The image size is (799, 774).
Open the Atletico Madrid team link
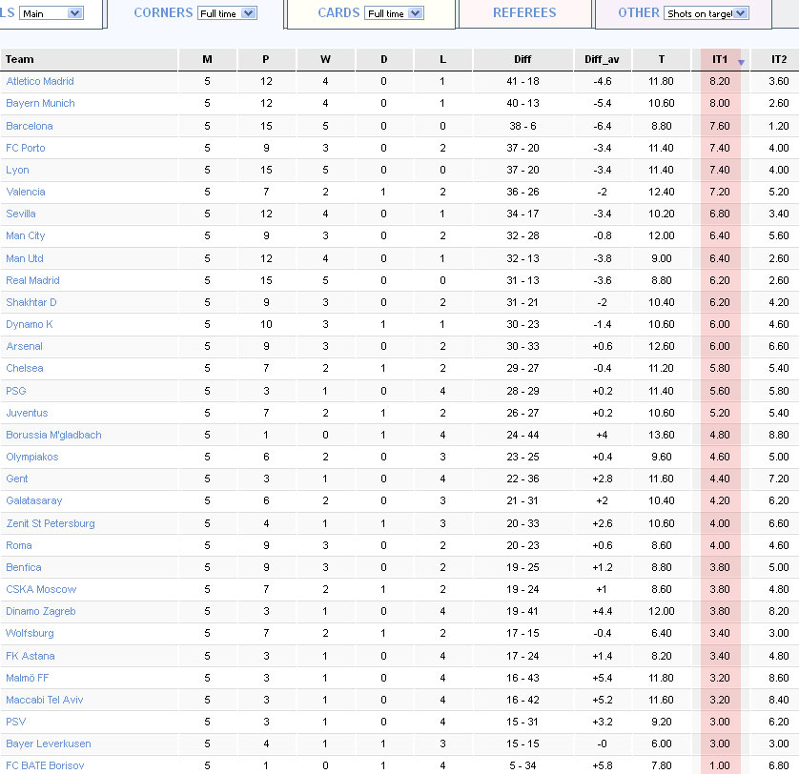[40, 81]
